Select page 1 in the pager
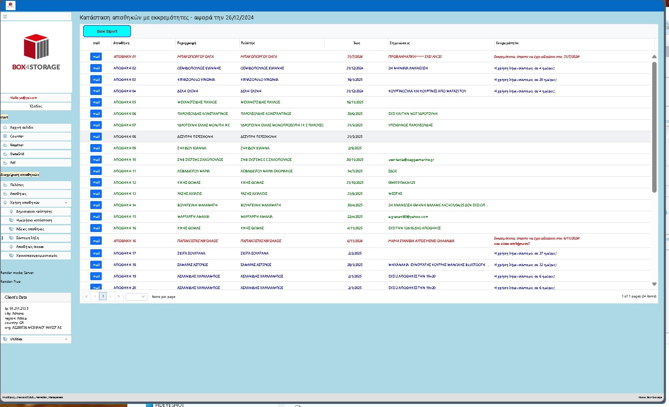The width and height of the screenshot is (669, 407). 103,297
